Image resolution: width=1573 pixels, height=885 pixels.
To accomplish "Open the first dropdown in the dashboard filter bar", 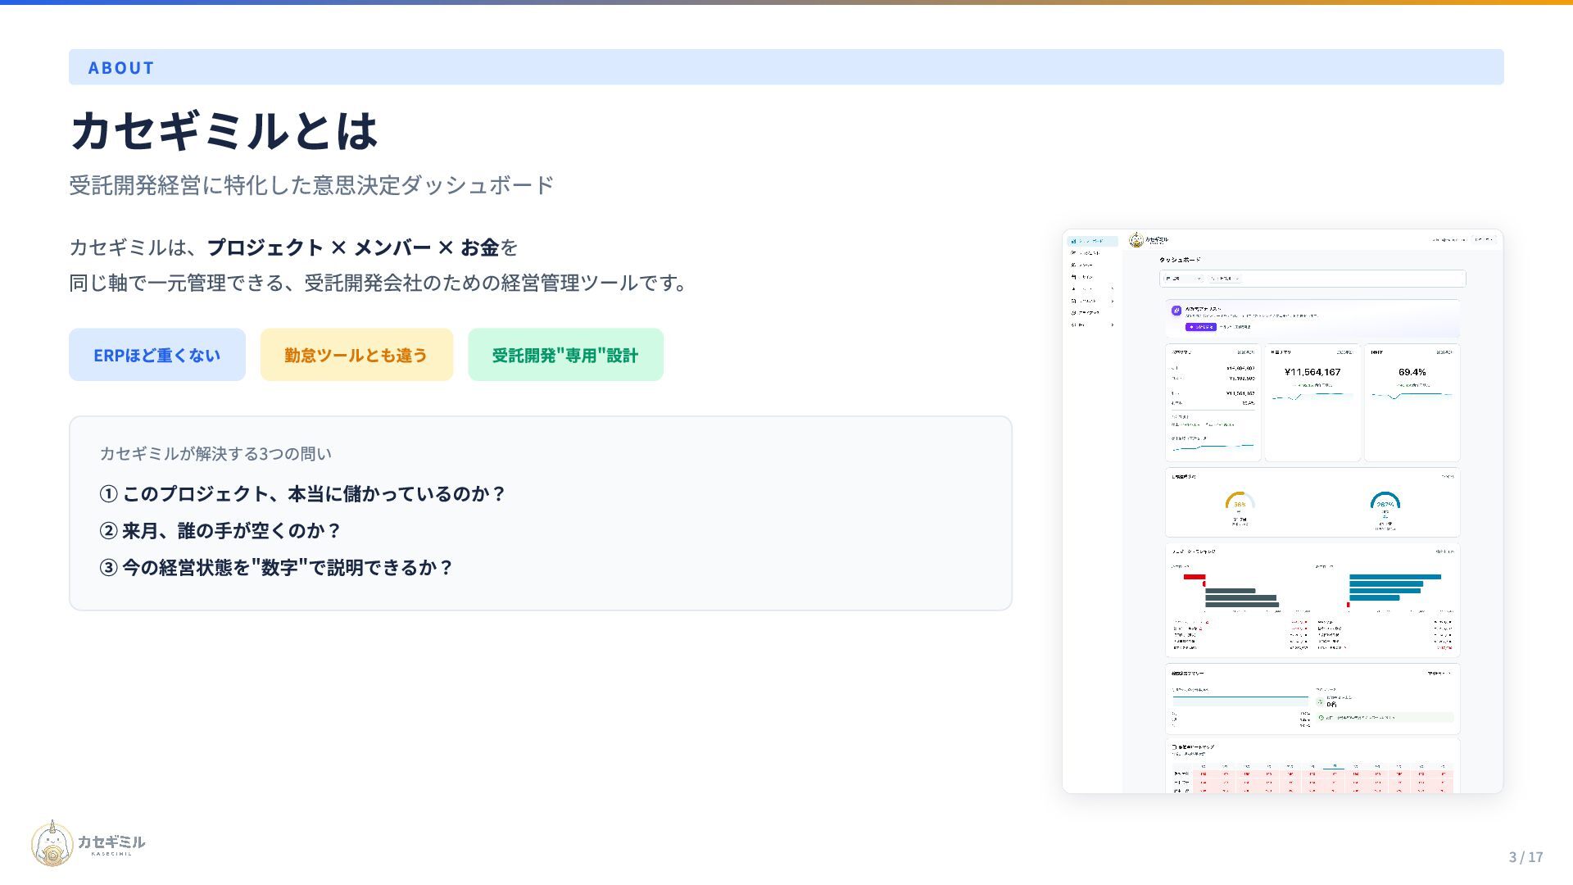I will (1183, 279).
